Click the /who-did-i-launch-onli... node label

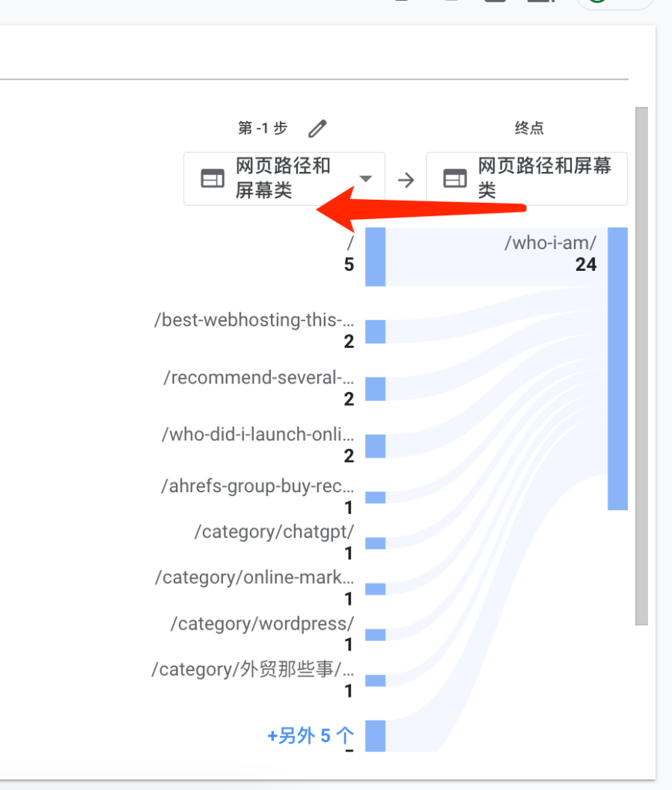258,434
